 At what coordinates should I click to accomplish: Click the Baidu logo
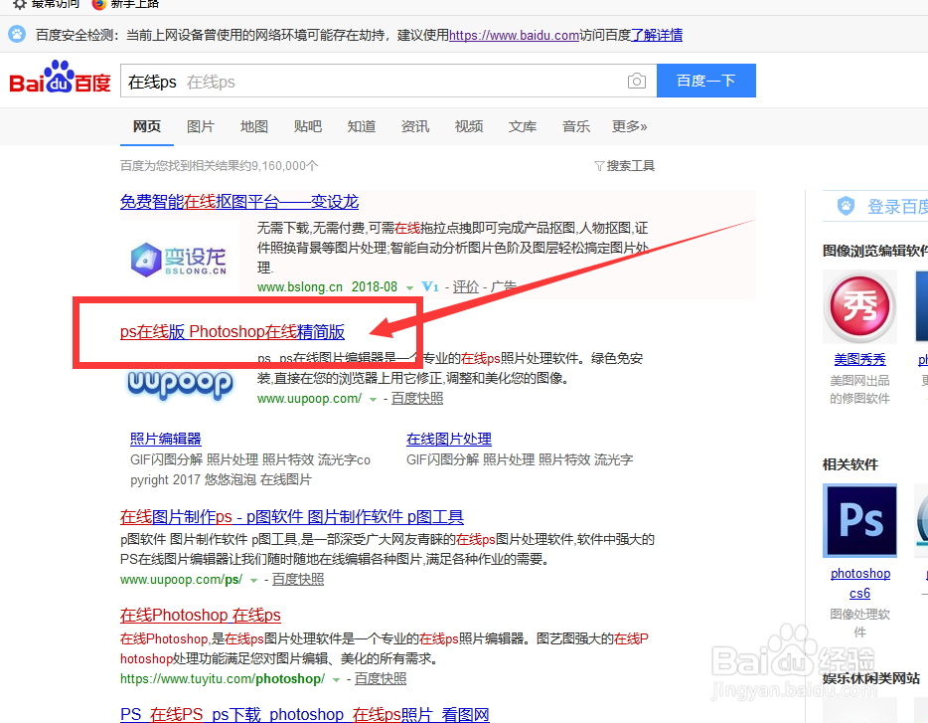pyautogui.click(x=61, y=79)
